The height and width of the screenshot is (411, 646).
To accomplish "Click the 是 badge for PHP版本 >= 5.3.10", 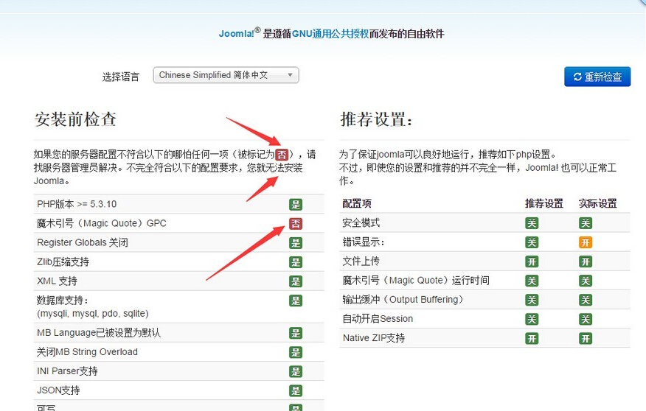I will [296, 205].
